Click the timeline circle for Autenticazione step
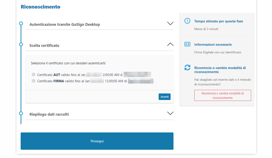The image size is (272, 158). (21, 23)
